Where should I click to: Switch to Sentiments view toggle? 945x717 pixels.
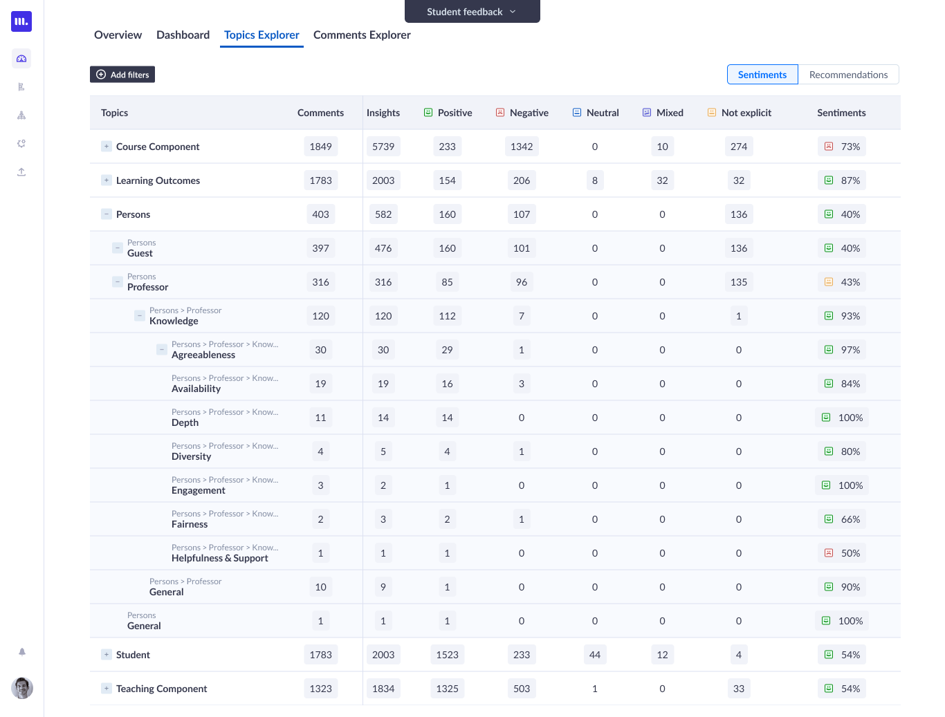coord(762,75)
